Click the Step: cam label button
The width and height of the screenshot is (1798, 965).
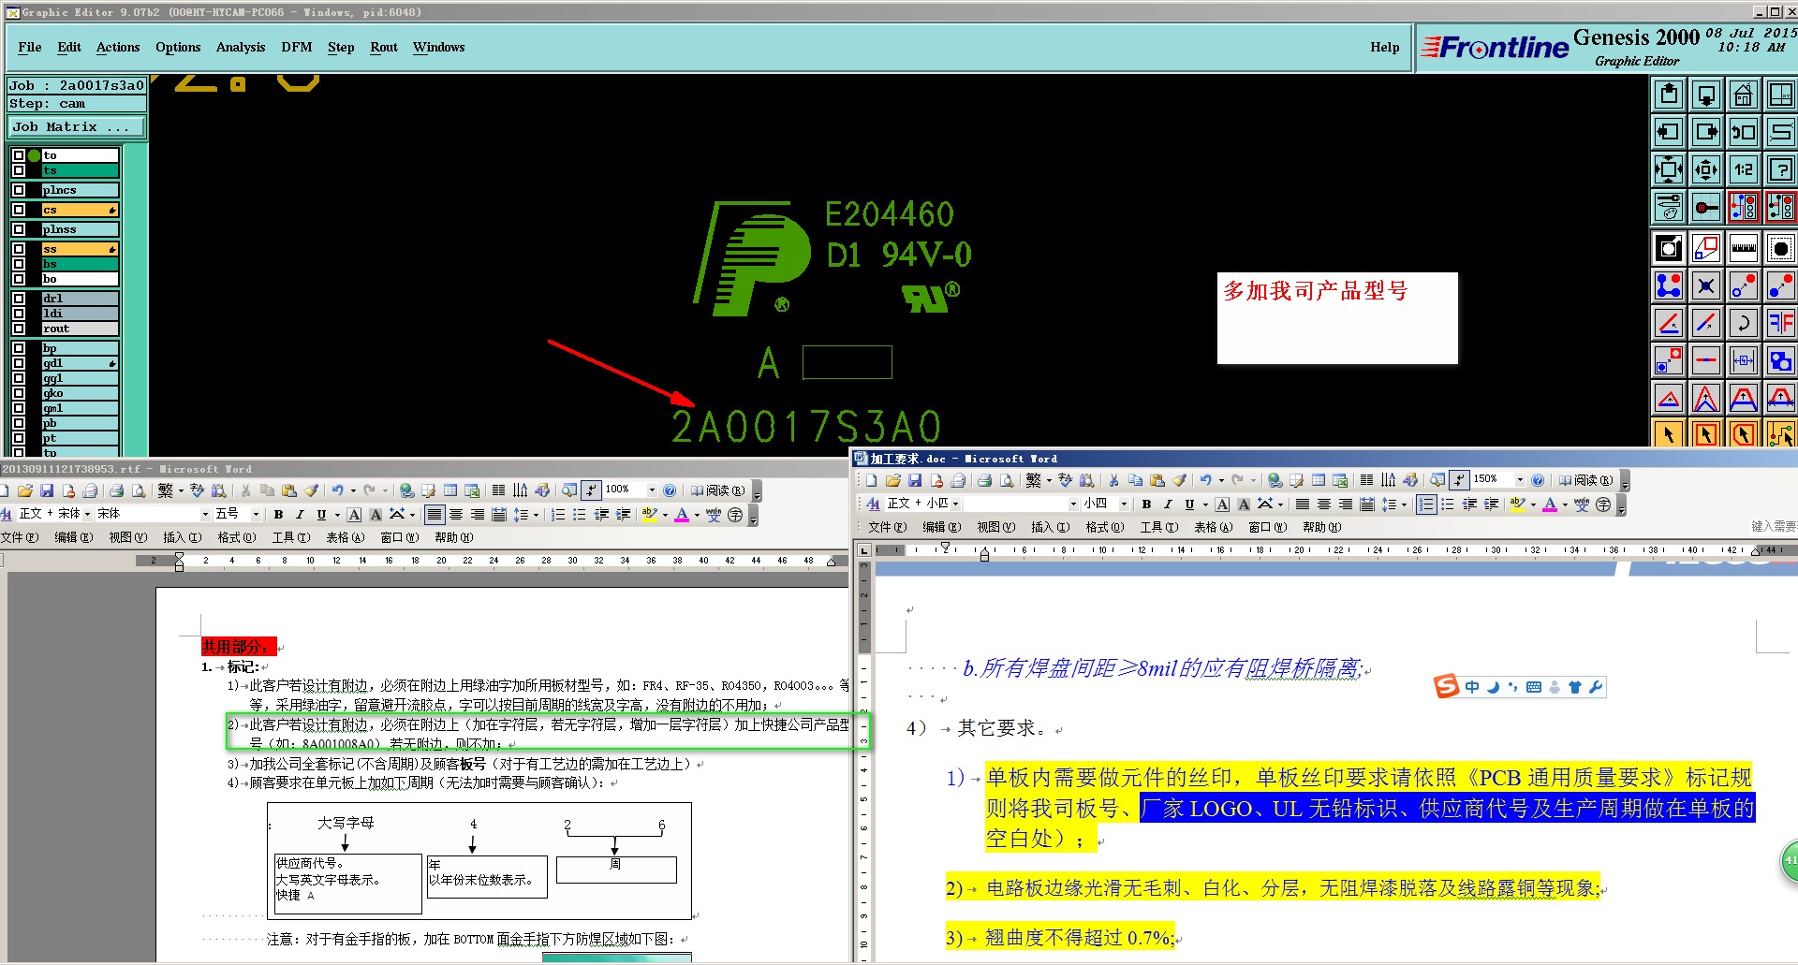tap(77, 104)
